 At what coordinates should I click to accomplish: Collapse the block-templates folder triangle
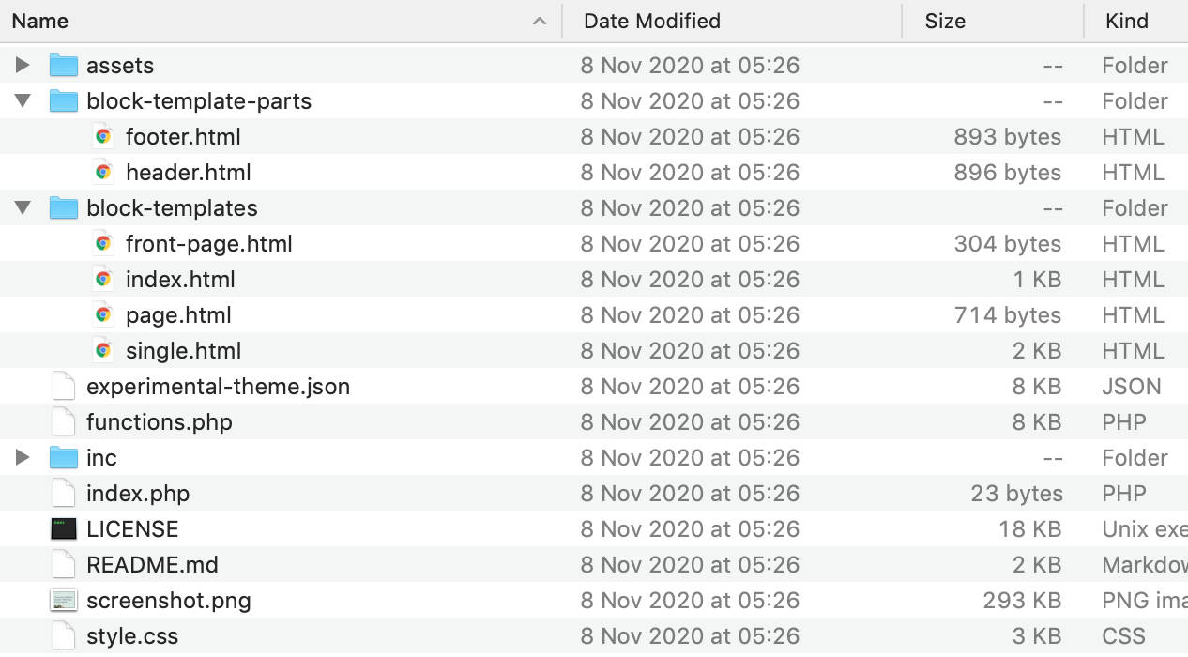pyautogui.click(x=23, y=208)
